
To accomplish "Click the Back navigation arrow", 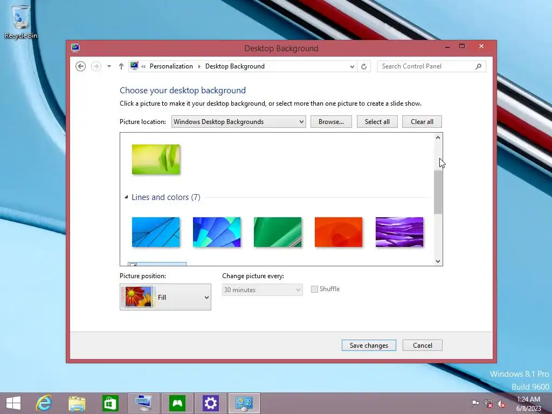I will click(81, 66).
